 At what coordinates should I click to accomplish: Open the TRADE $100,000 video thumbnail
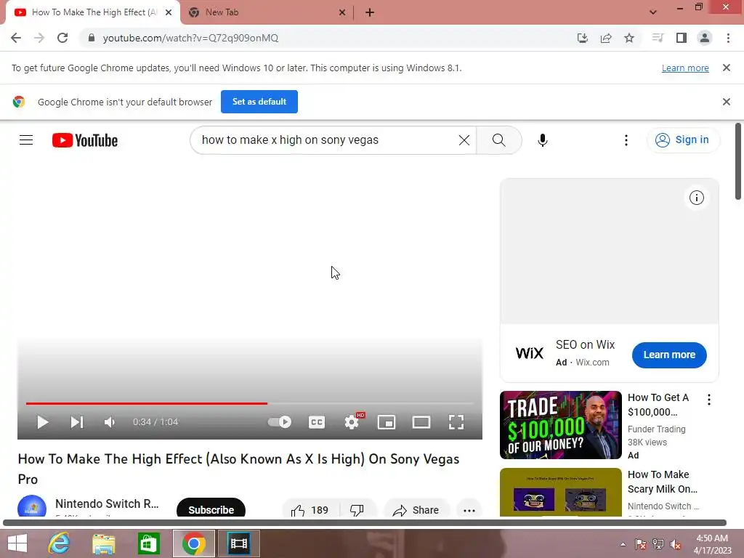[560, 424]
